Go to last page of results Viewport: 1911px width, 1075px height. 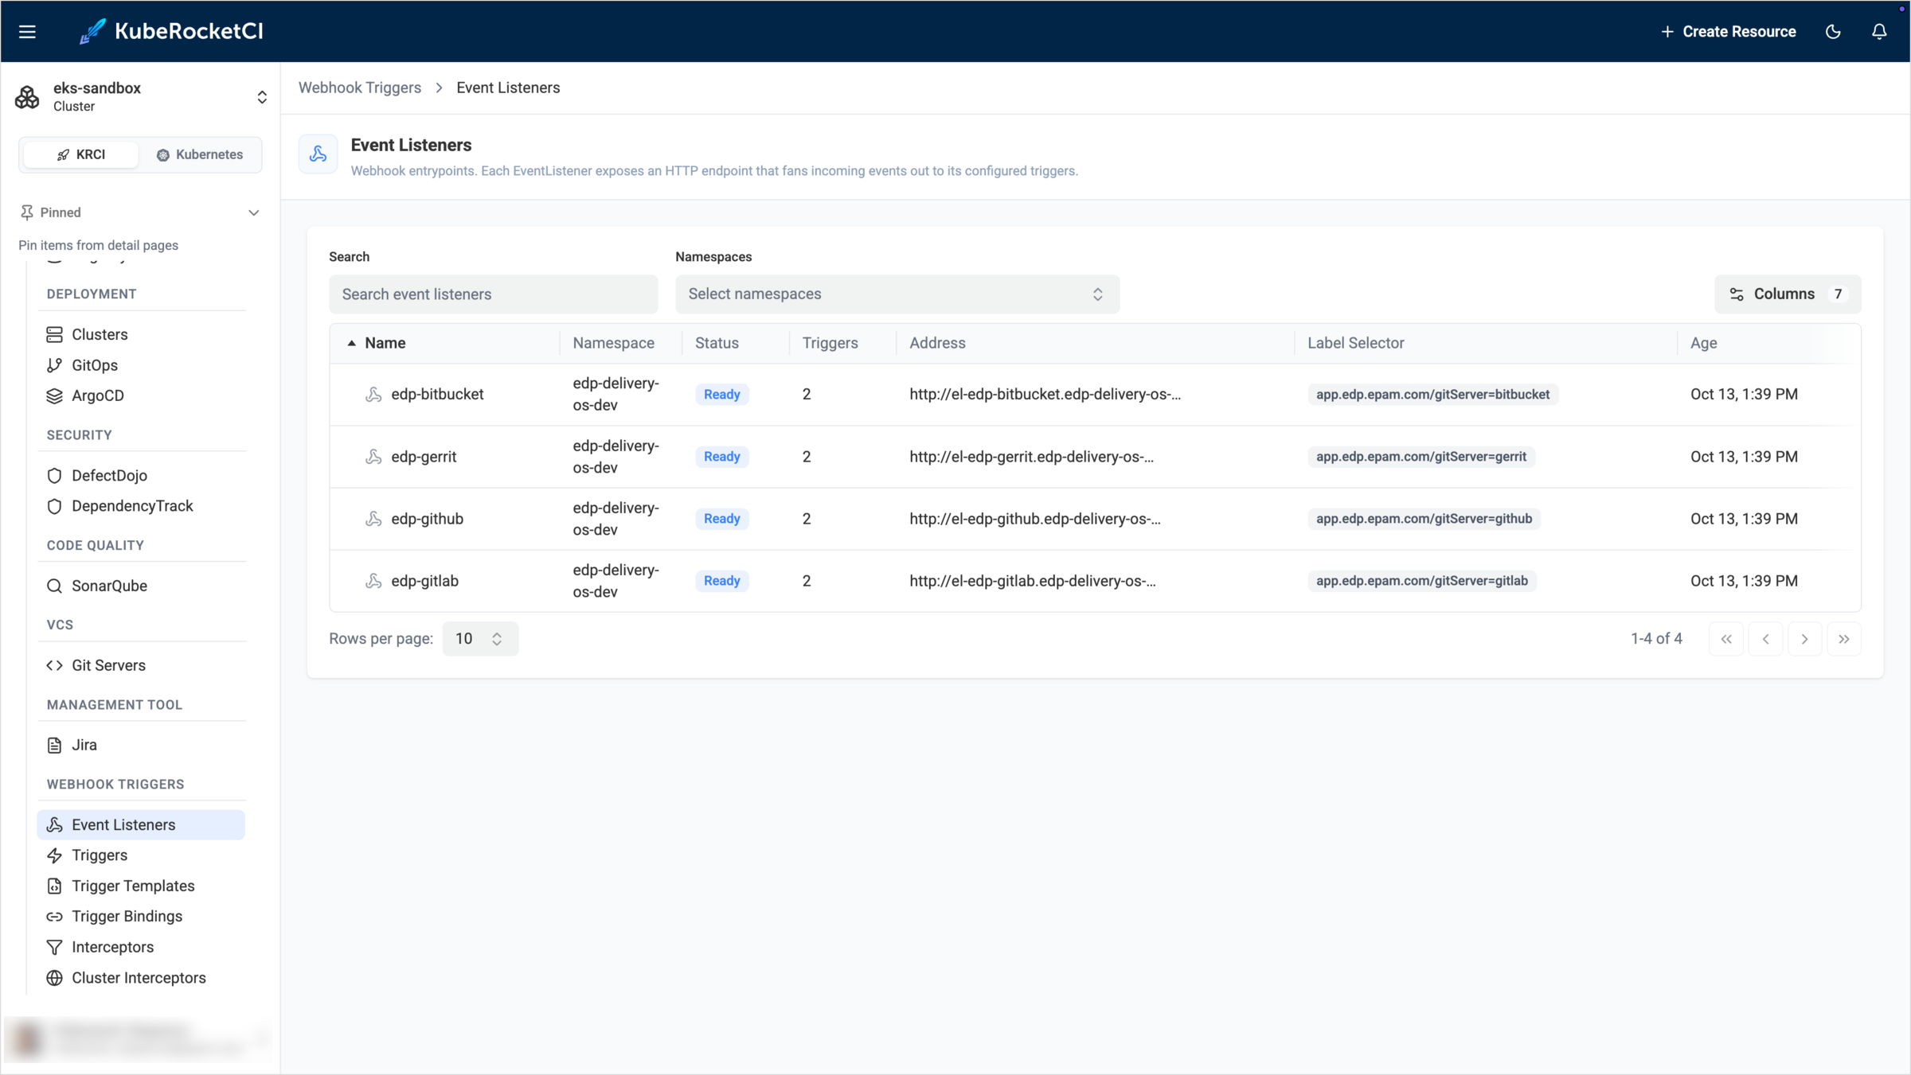1843,639
